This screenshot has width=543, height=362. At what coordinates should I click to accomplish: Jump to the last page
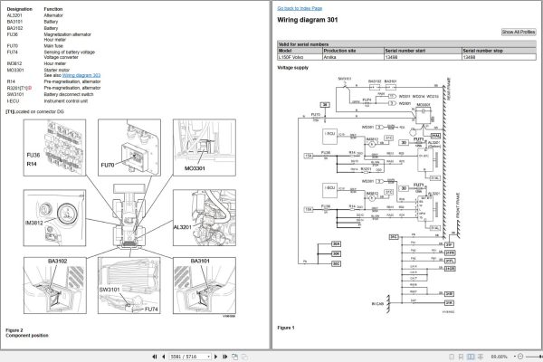[224, 357]
